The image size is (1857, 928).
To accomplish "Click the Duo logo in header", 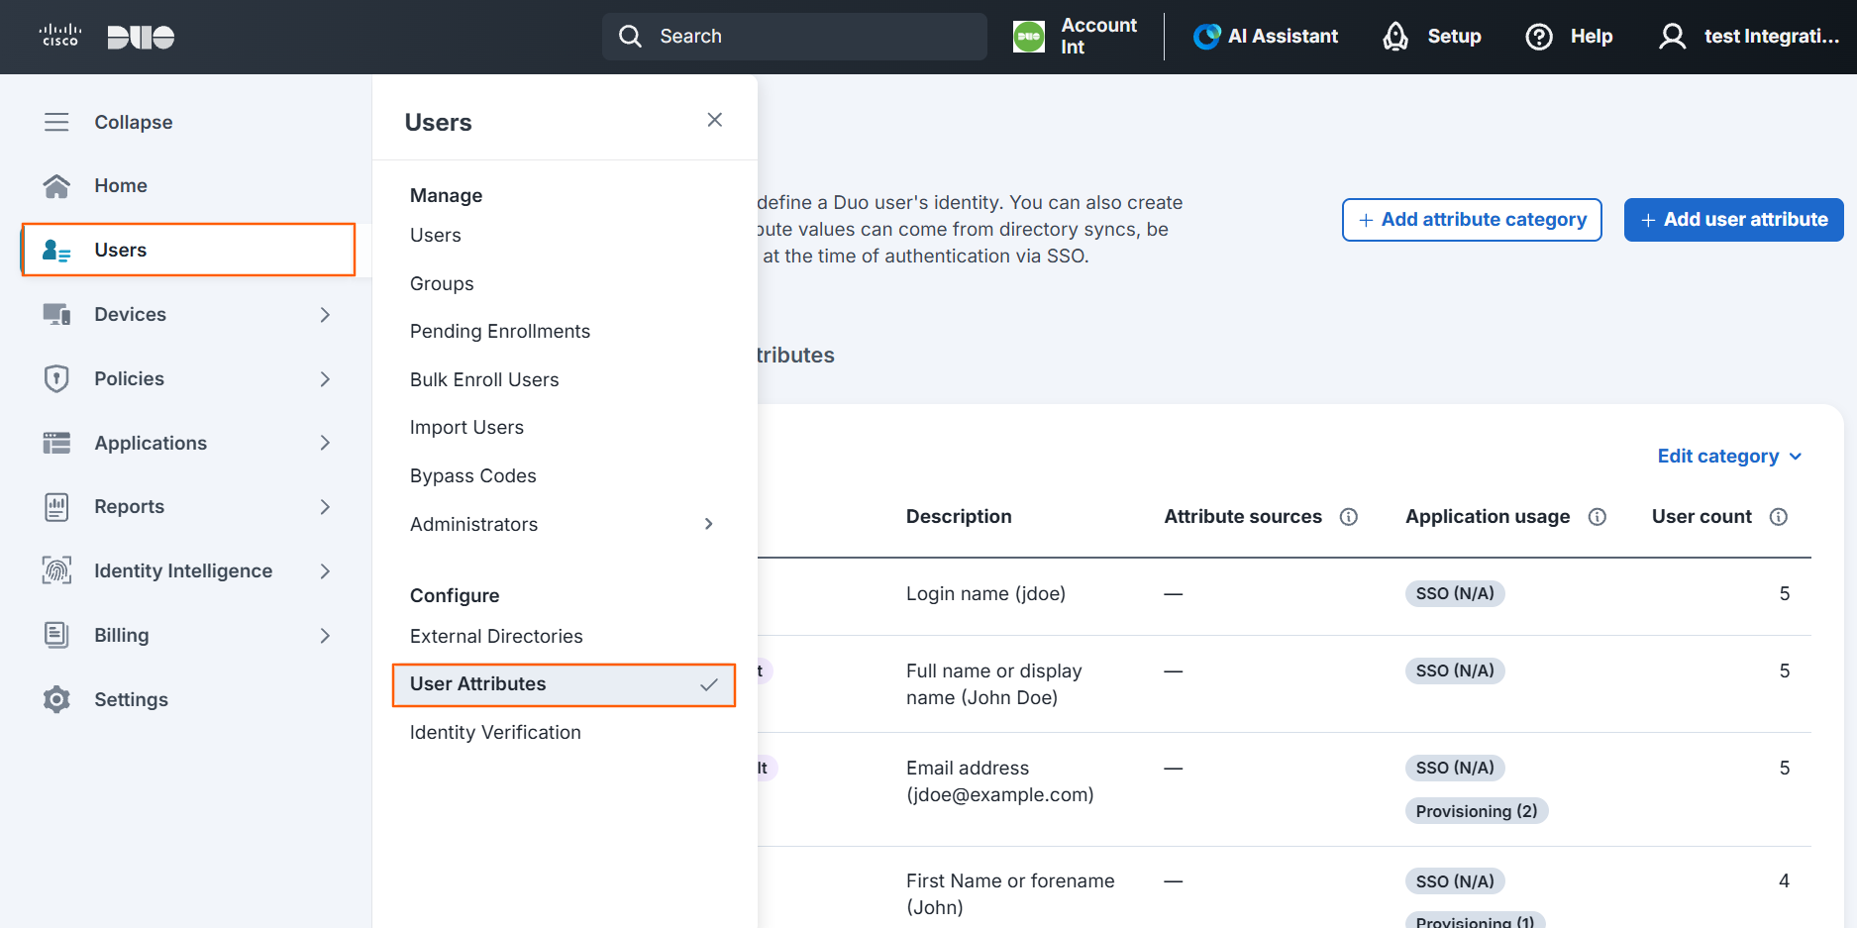I will tap(141, 38).
